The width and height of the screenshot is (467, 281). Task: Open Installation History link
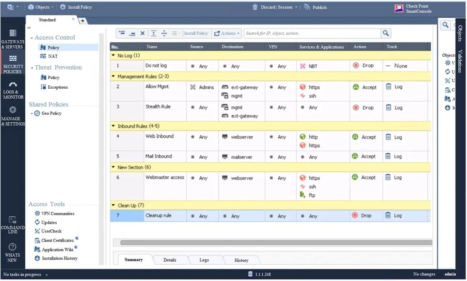(x=60, y=258)
